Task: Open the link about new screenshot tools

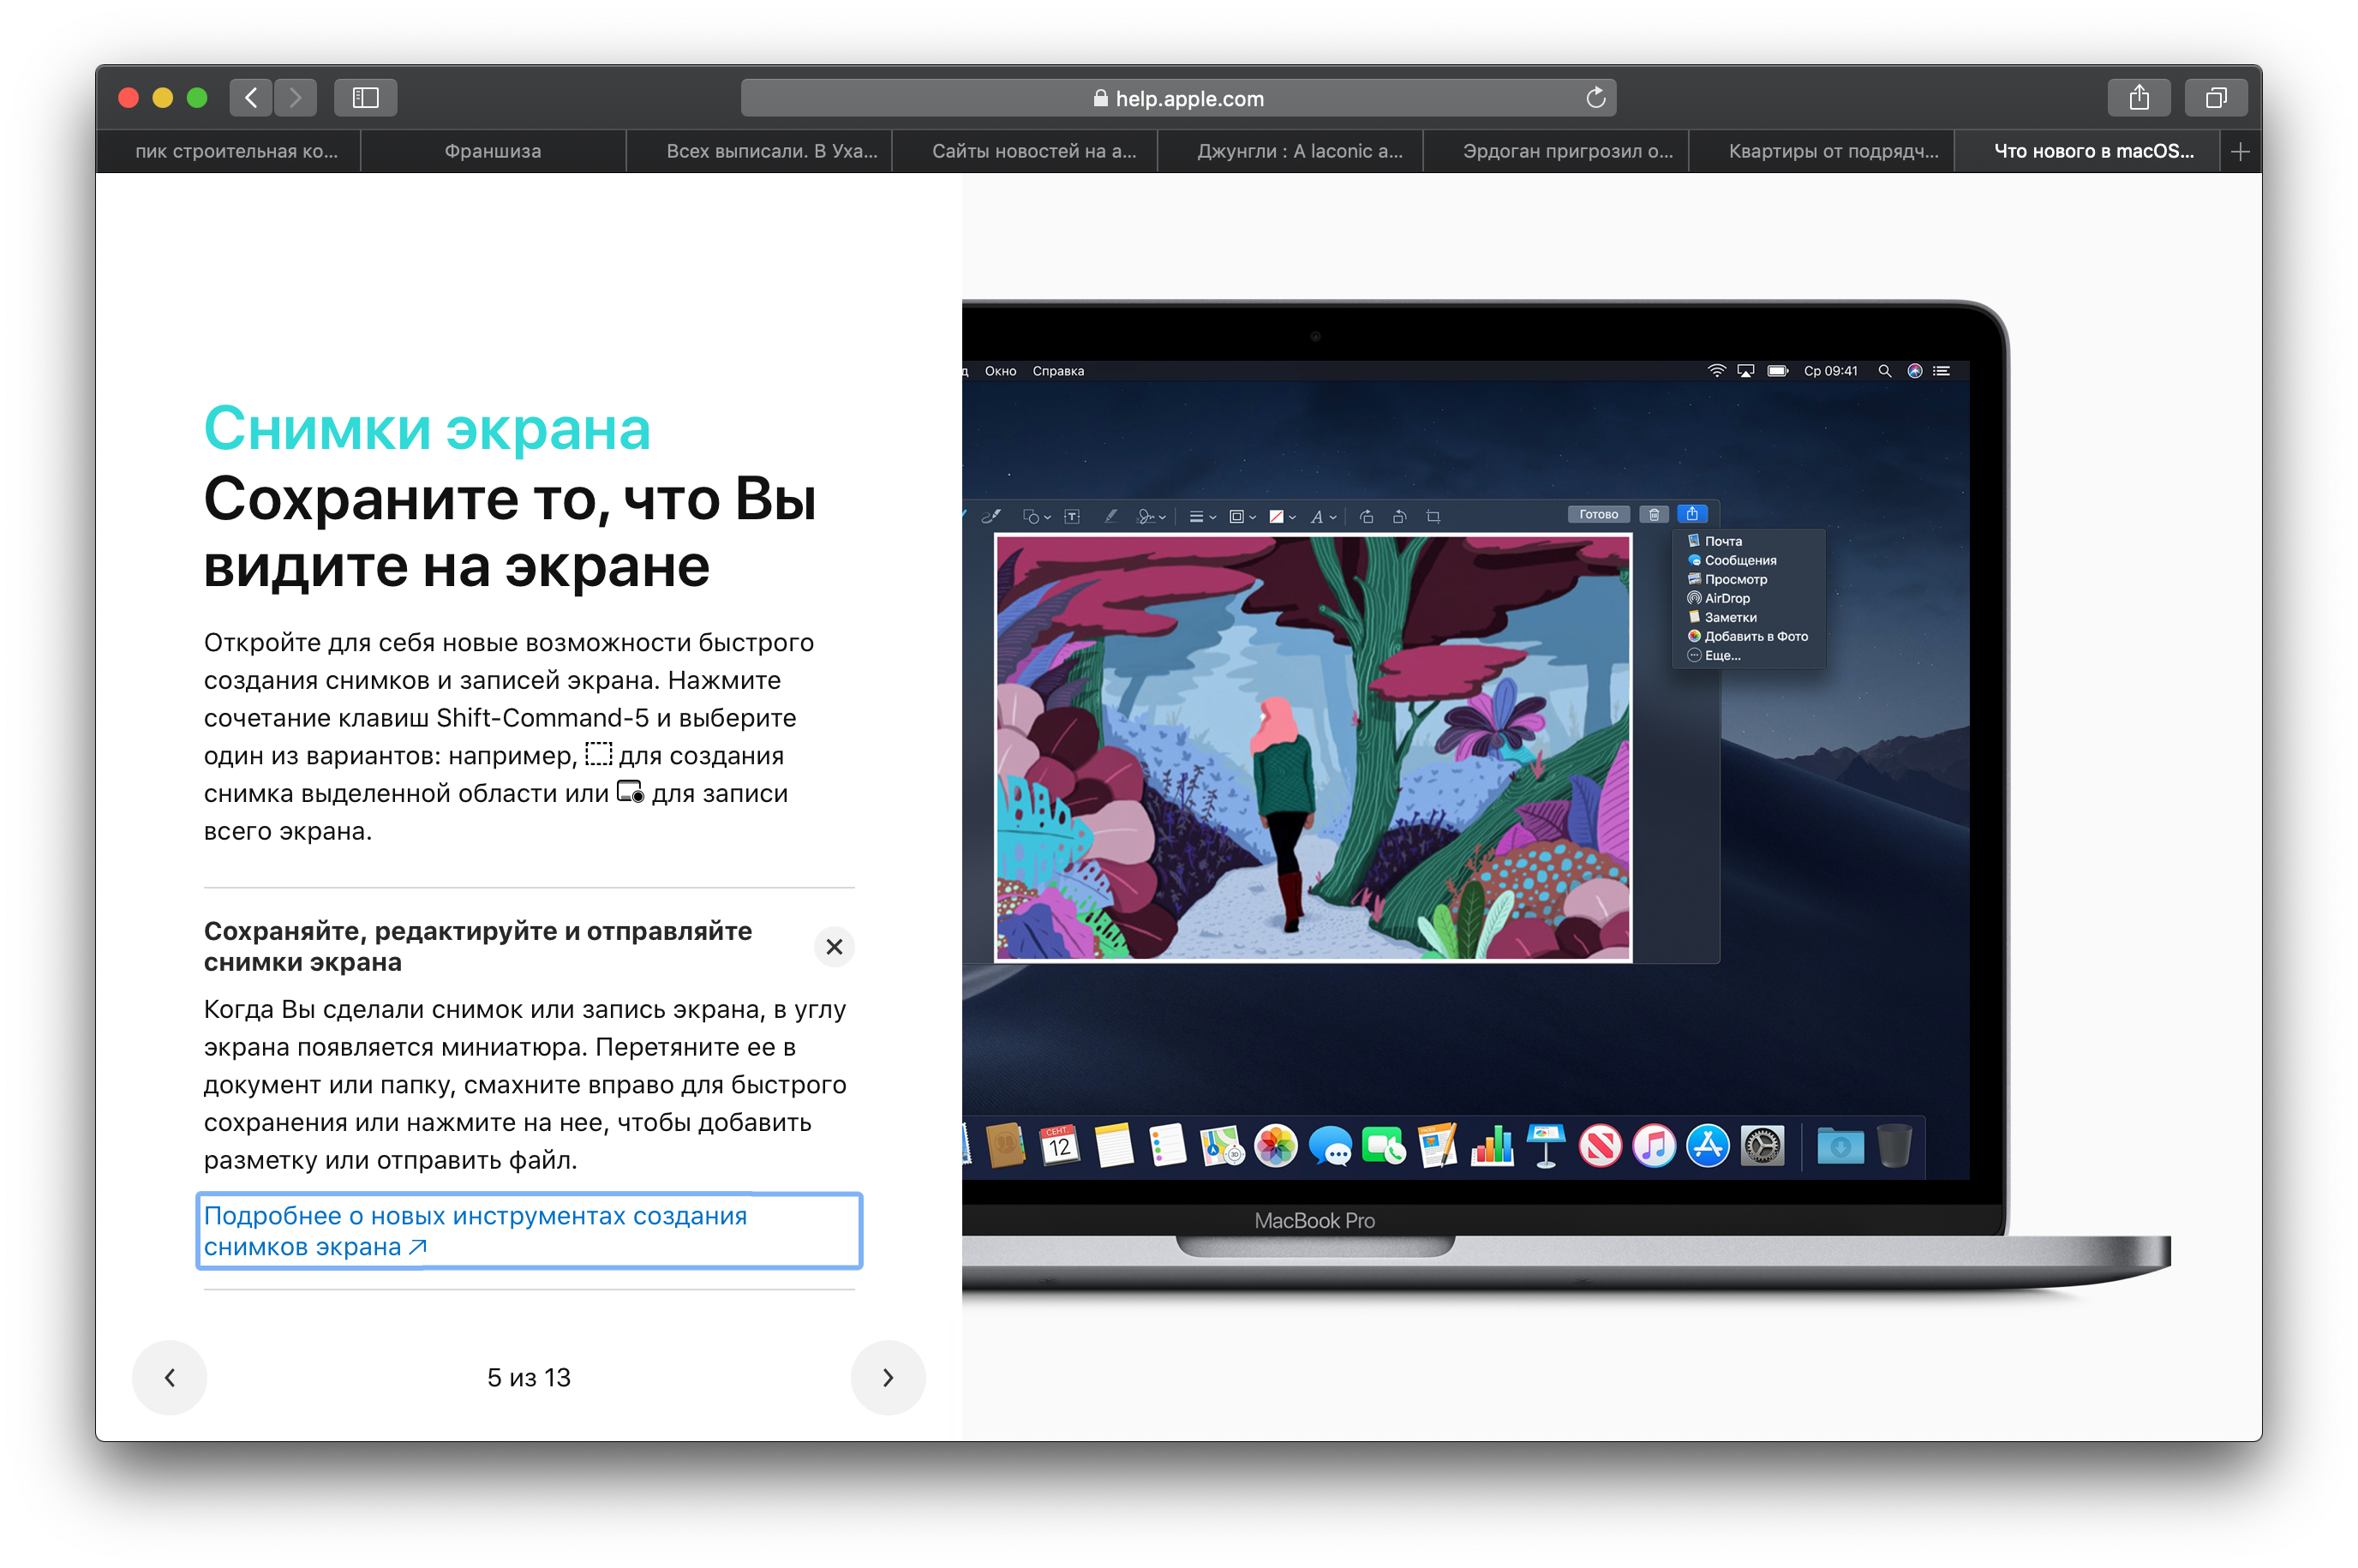Action: click(x=475, y=1231)
